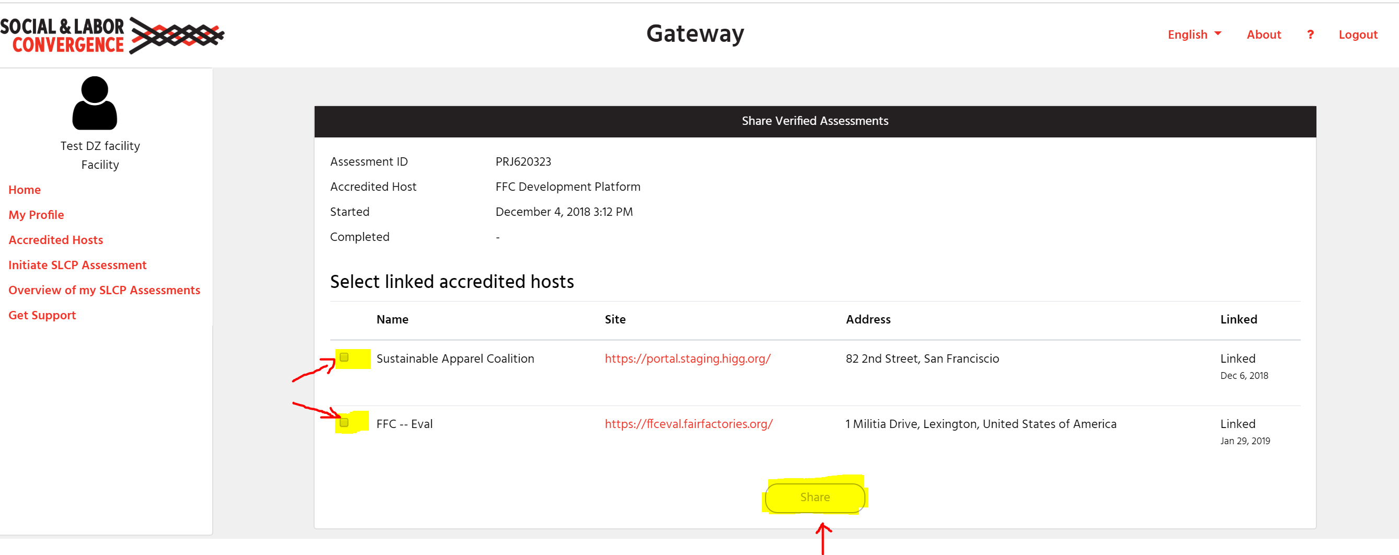Screen dimensions: 1399x555
Task: Open Accredited Hosts in the sidebar
Action: pyautogui.click(x=55, y=239)
